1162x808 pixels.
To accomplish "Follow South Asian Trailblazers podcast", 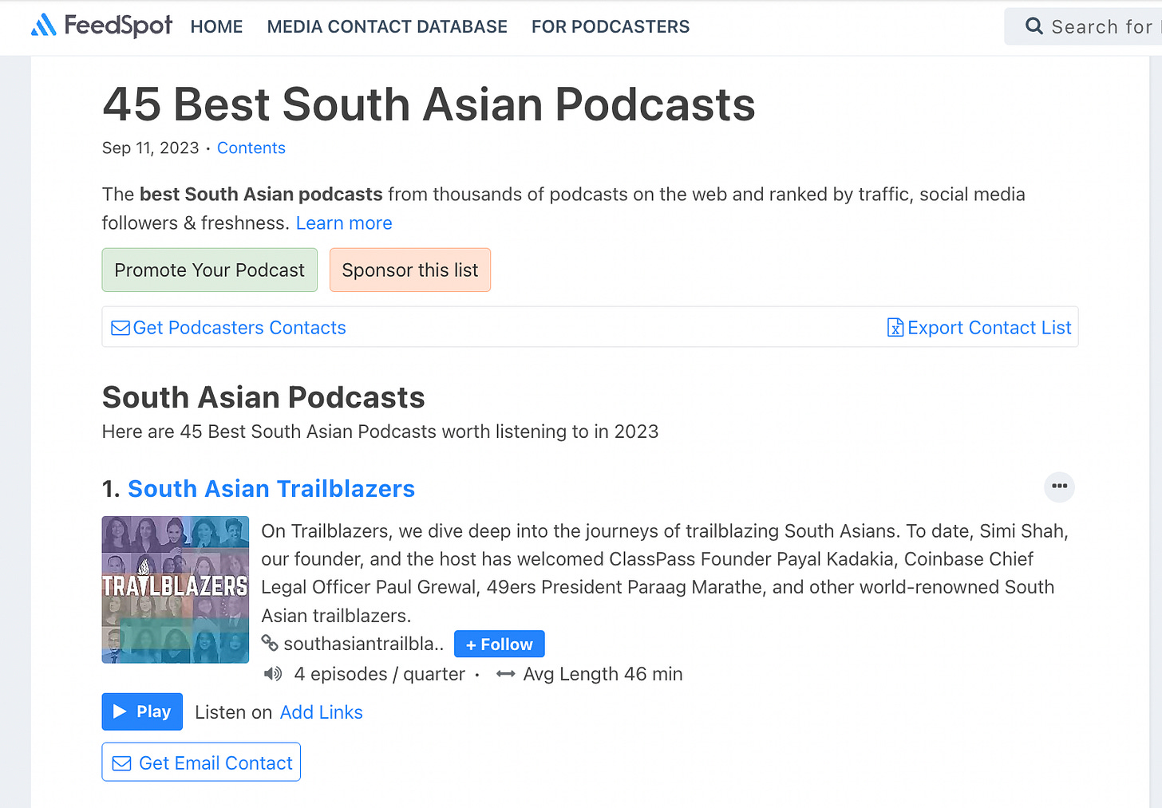I will coord(500,644).
